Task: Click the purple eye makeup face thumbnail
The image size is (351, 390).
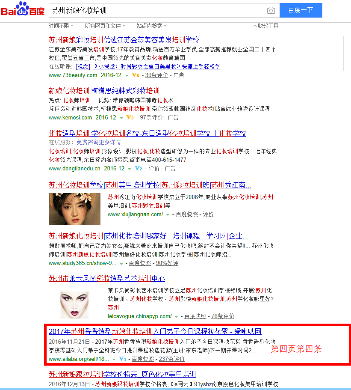Action: point(74,305)
